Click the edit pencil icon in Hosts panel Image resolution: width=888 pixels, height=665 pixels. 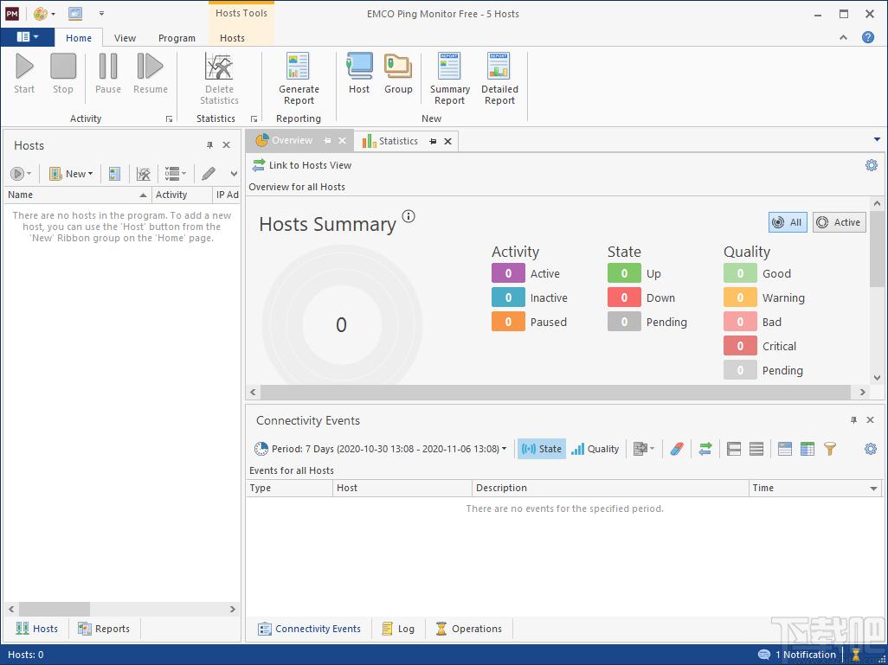click(209, 173)
